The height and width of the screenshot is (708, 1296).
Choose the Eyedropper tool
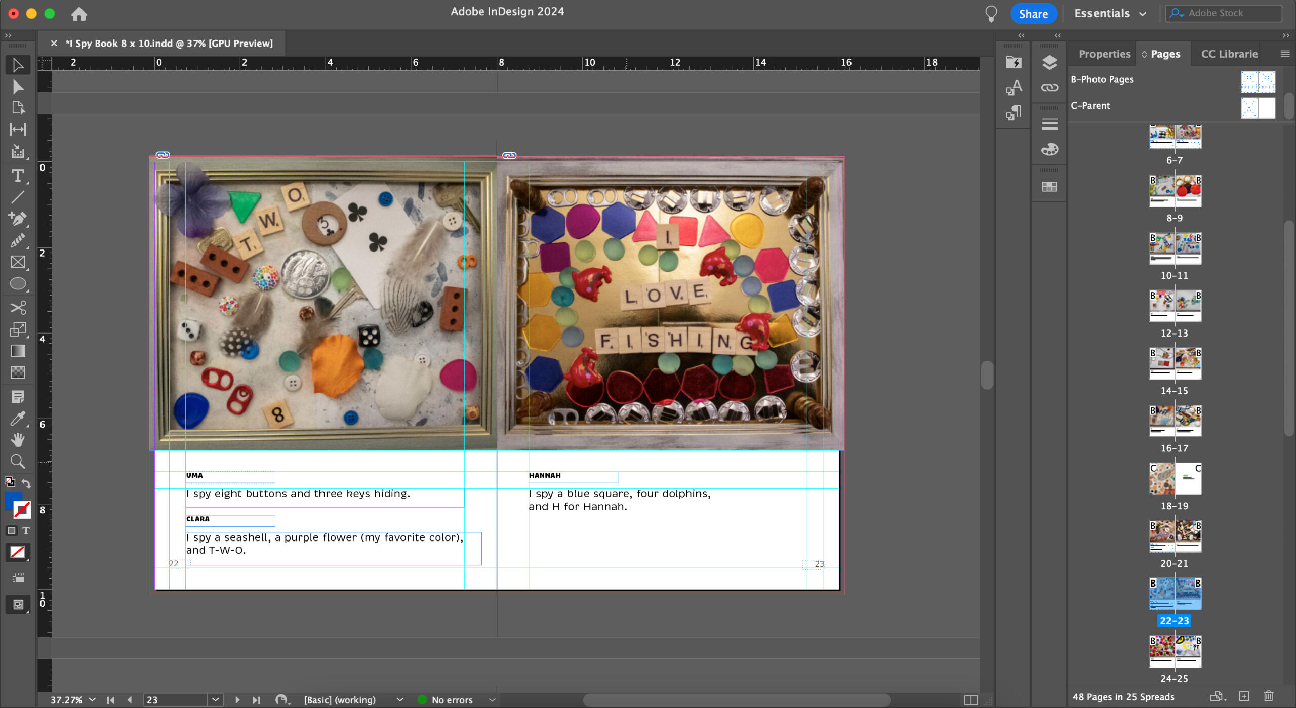(18, 419)
